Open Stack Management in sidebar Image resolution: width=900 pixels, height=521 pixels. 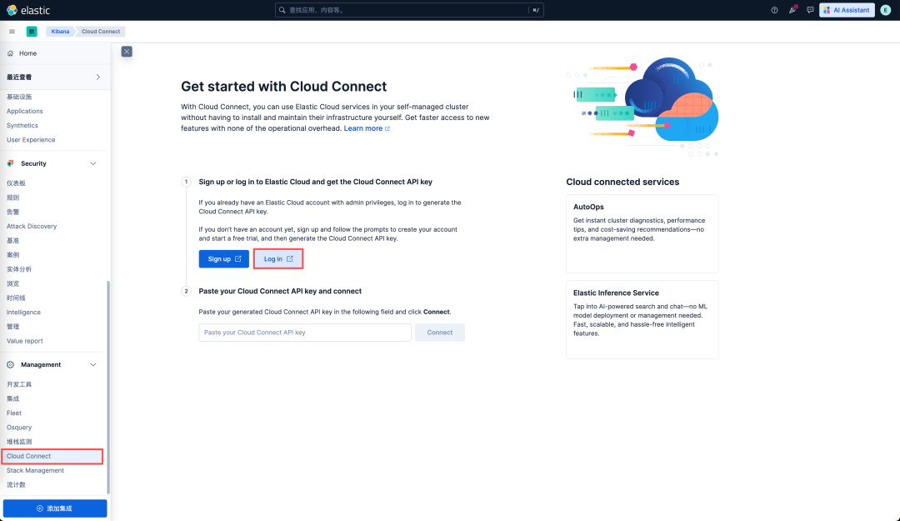[35, 470]
